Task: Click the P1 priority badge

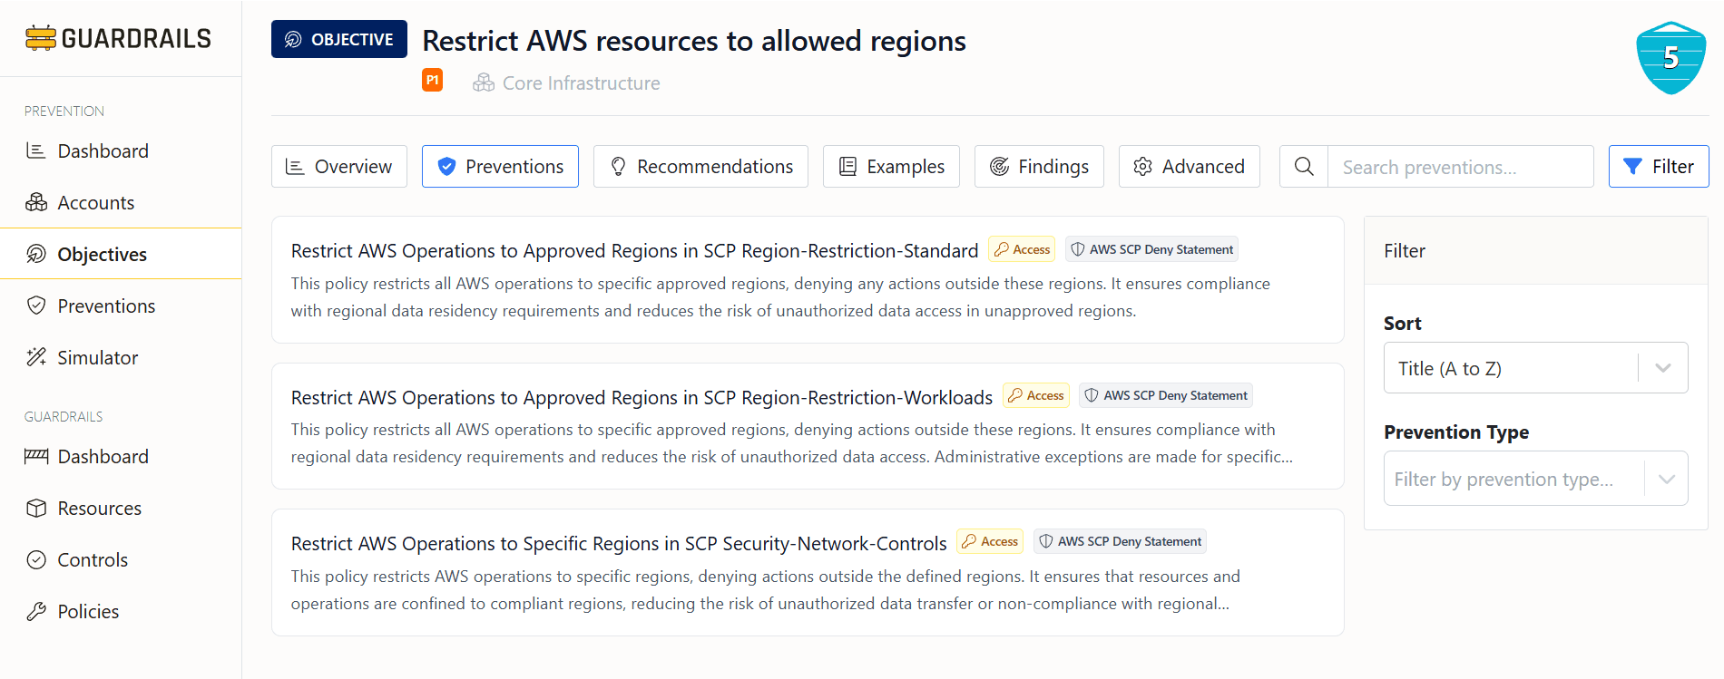Action: (x=432, y=81)
